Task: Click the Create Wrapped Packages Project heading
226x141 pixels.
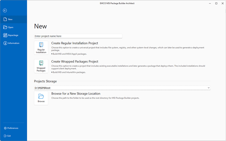Action: (75, 61)
